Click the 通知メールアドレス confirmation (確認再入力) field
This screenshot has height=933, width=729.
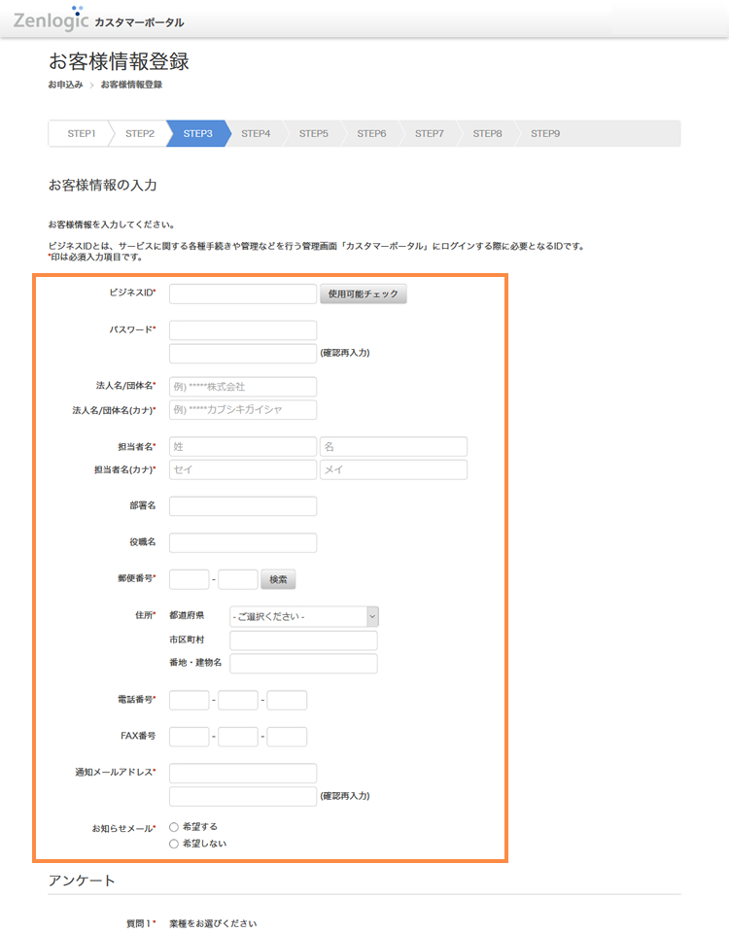pos(243,797)
